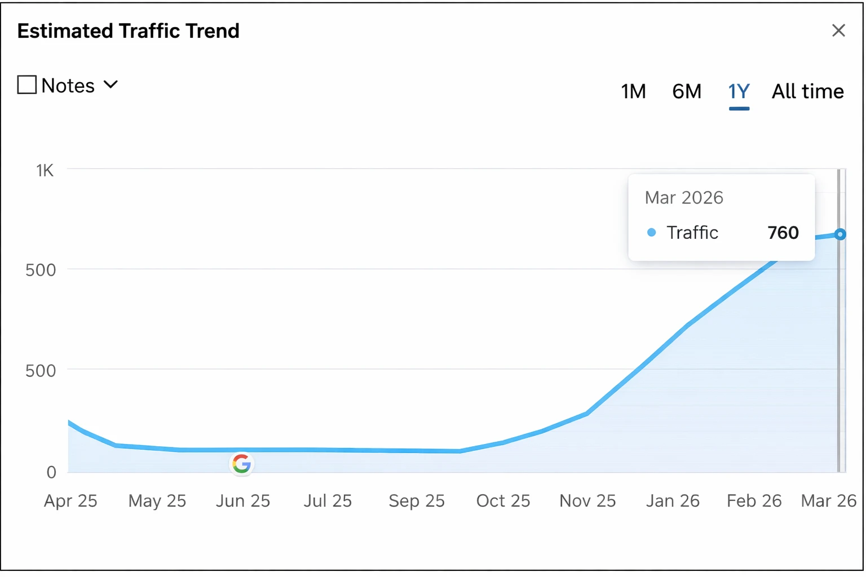866x577 pixels.
Task: Switch to the 6M time range
Action: (686, 91)
